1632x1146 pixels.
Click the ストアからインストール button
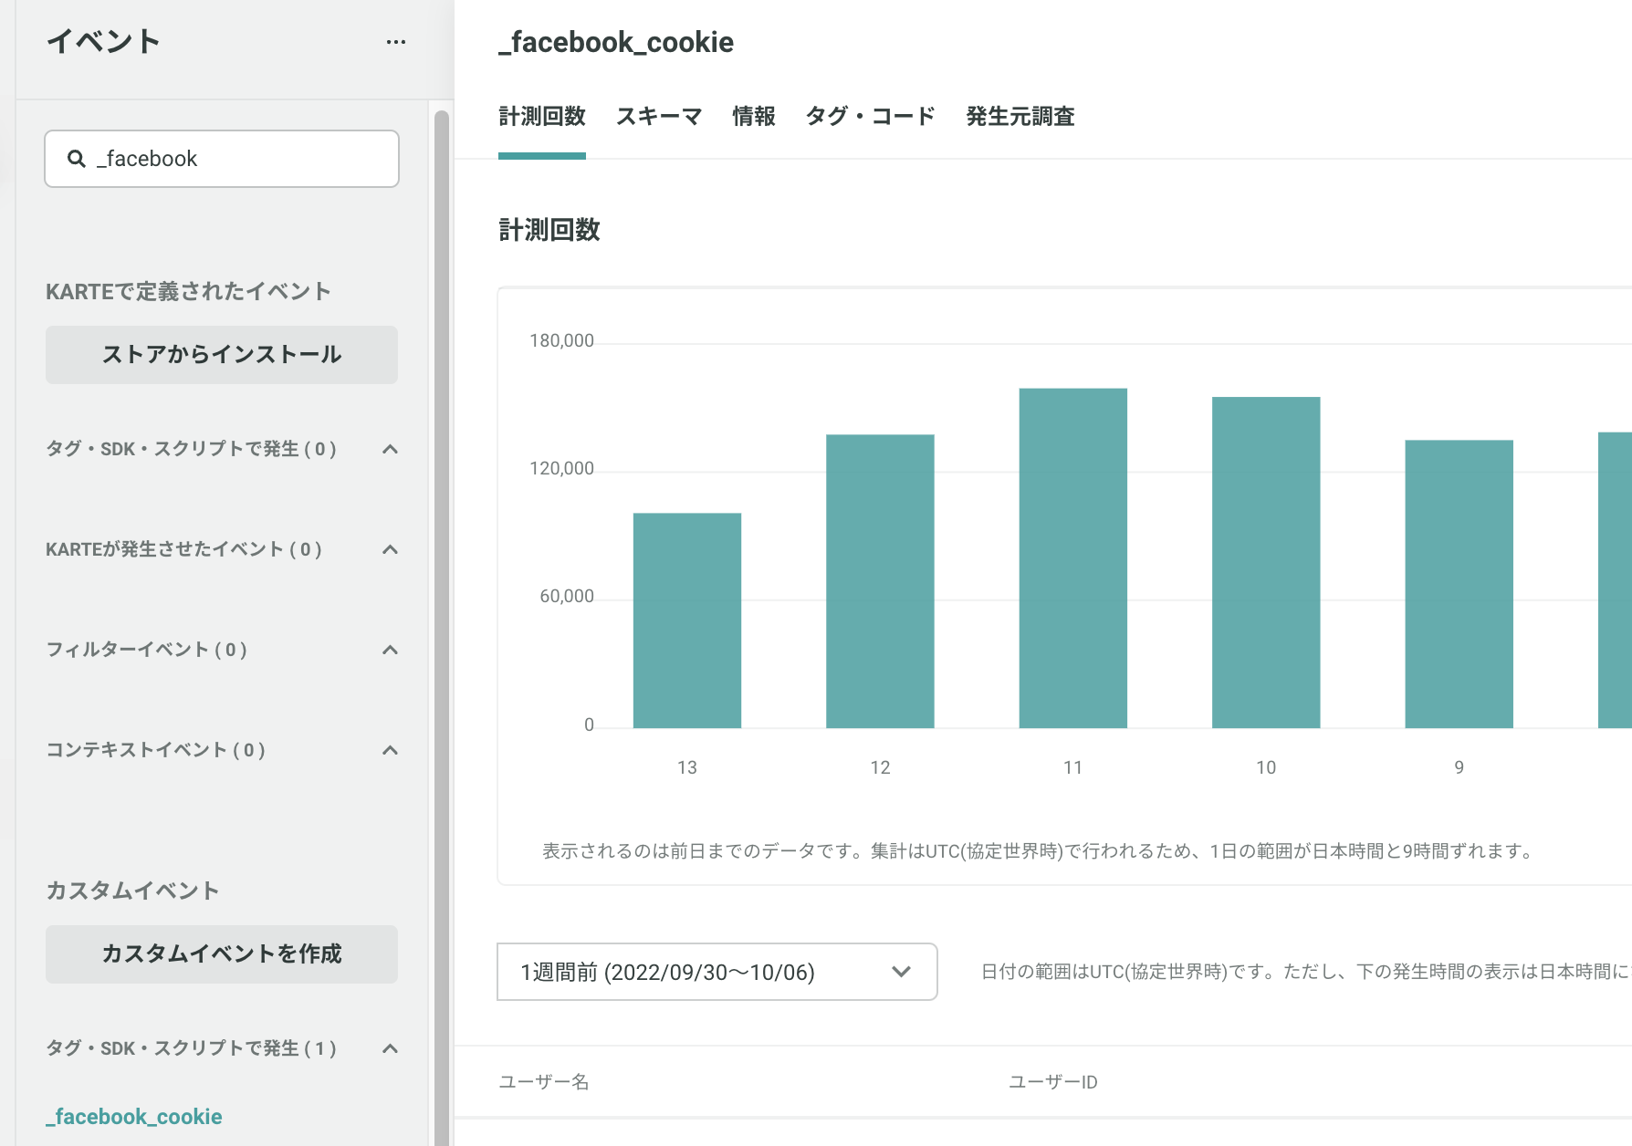point(222,355)
